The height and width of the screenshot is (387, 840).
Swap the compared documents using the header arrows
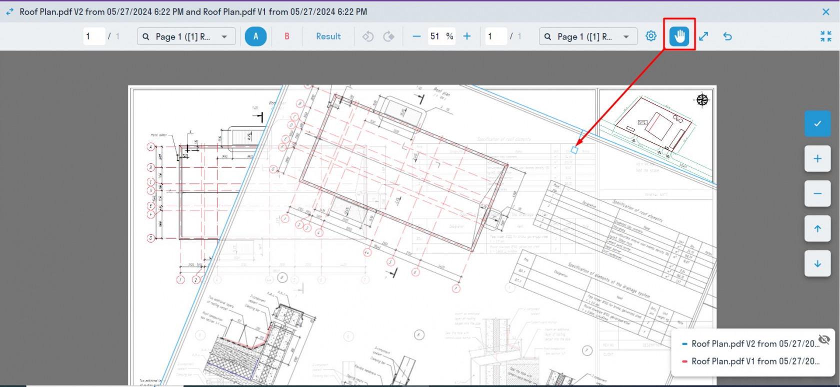(9, 11)
